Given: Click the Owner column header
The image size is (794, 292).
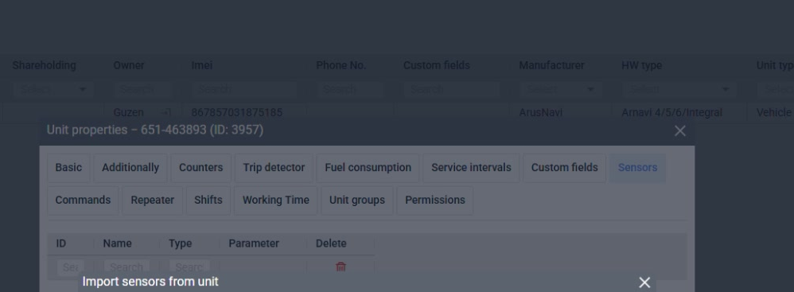Looking at the screenshot, I should coord(129,65).
